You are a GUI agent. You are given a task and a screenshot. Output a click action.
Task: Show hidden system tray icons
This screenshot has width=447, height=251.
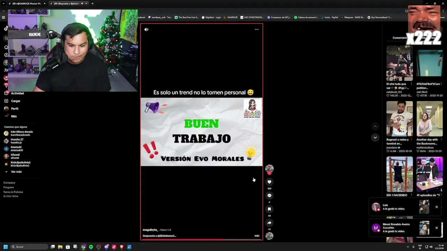408,247
